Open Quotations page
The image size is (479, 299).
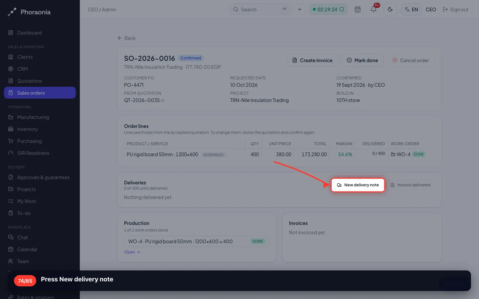coord(40,81)
